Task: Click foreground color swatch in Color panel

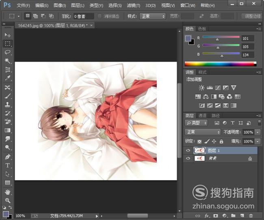Action: coord(188,38)
